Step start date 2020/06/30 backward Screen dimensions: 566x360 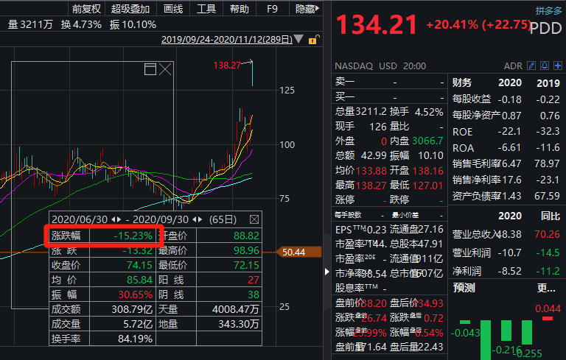coord(113,219)
